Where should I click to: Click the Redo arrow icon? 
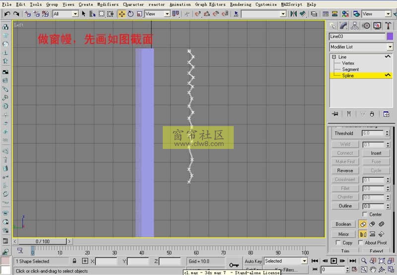[16, 14]
